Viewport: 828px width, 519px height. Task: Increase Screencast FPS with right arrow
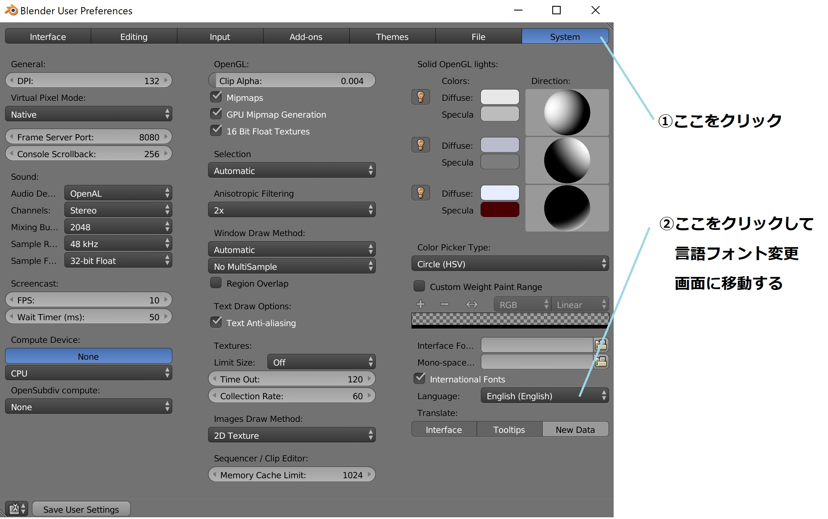[166, 300]
